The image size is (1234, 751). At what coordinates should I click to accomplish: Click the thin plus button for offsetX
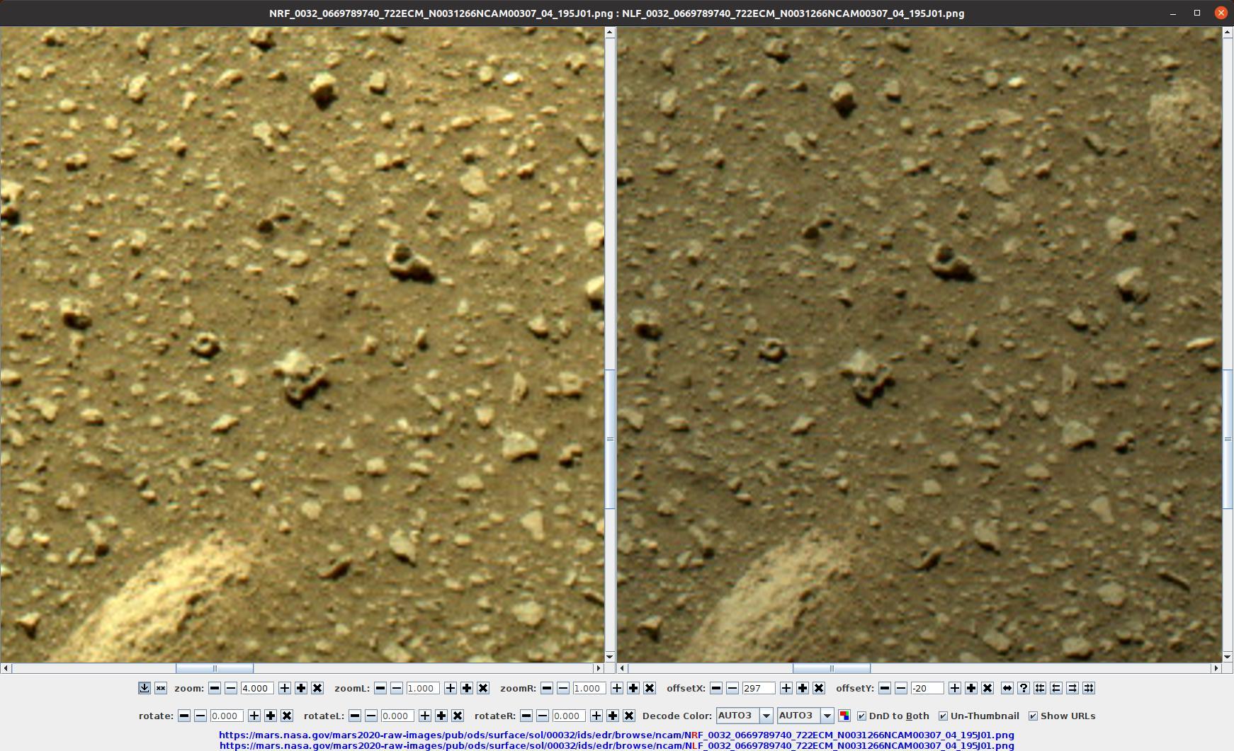tap(786, 688)
